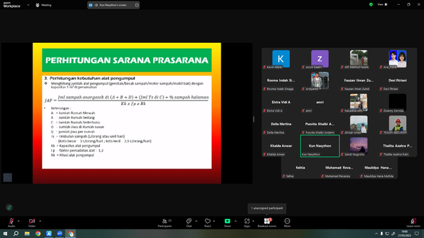
Task: Open the Apps menu icon
Action: (x=247, y=222)
